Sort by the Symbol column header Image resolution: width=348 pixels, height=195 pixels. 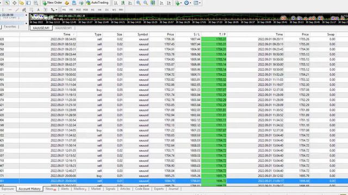(x=142, y=35)
